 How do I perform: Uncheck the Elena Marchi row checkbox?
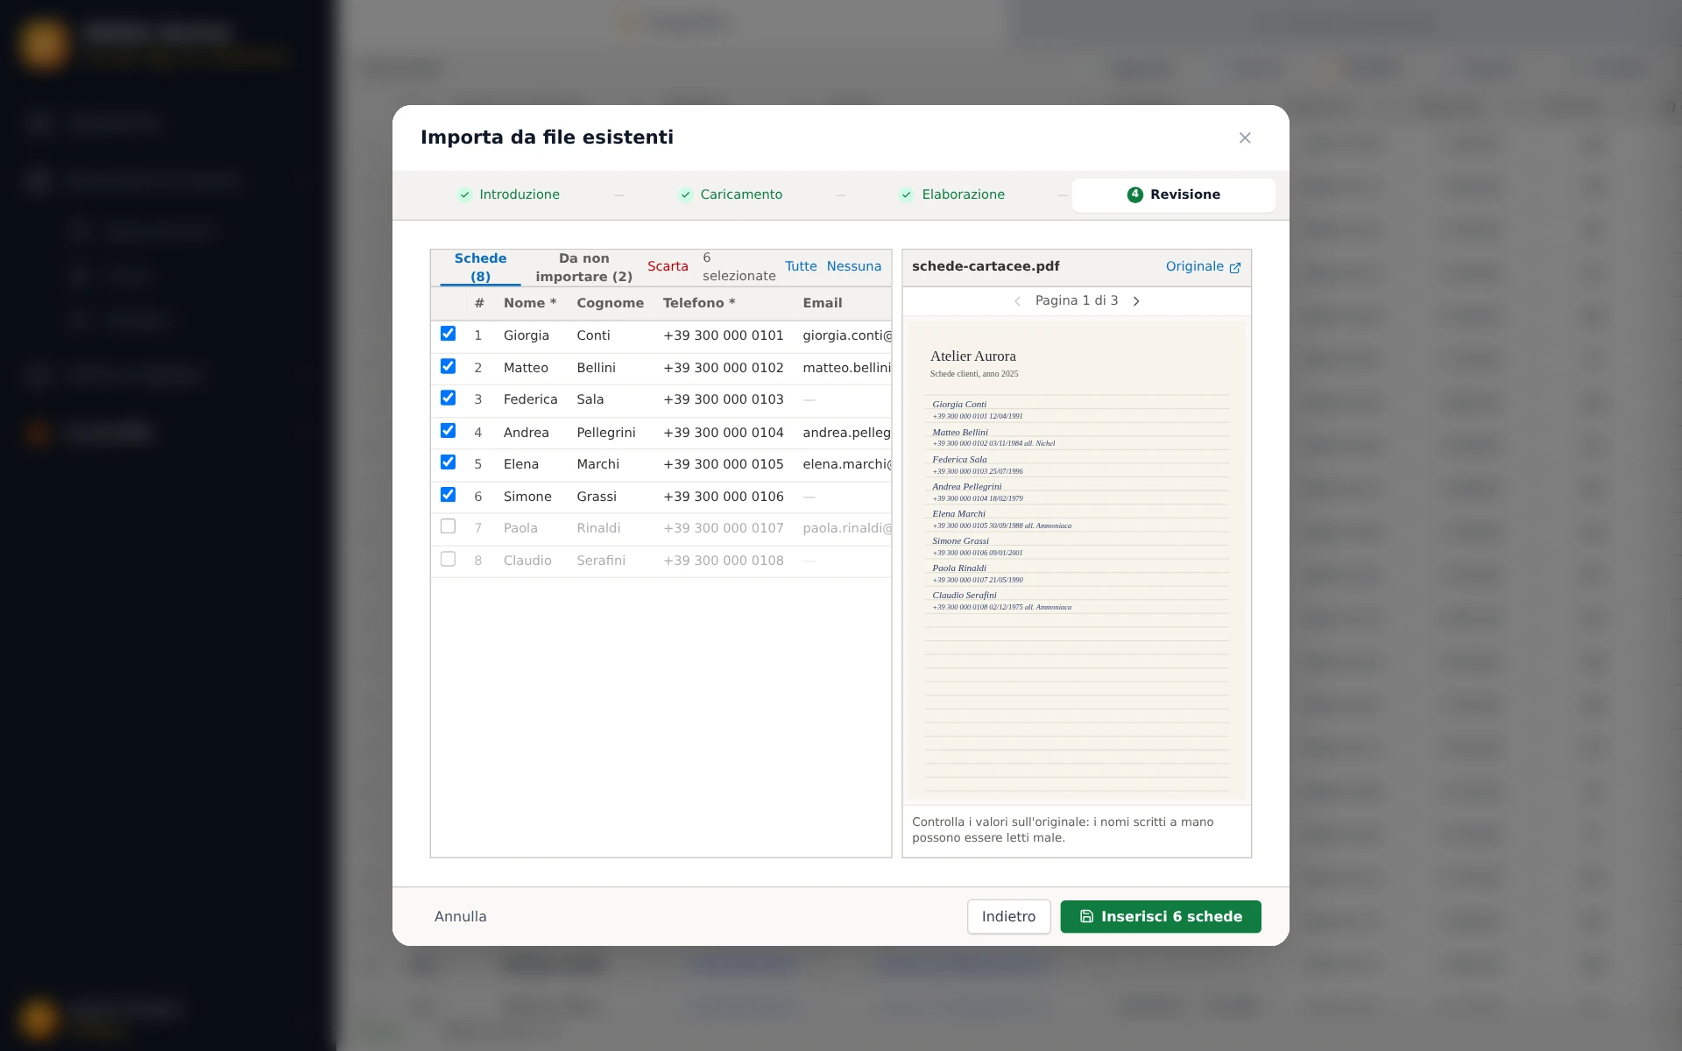tap(448, 462)
